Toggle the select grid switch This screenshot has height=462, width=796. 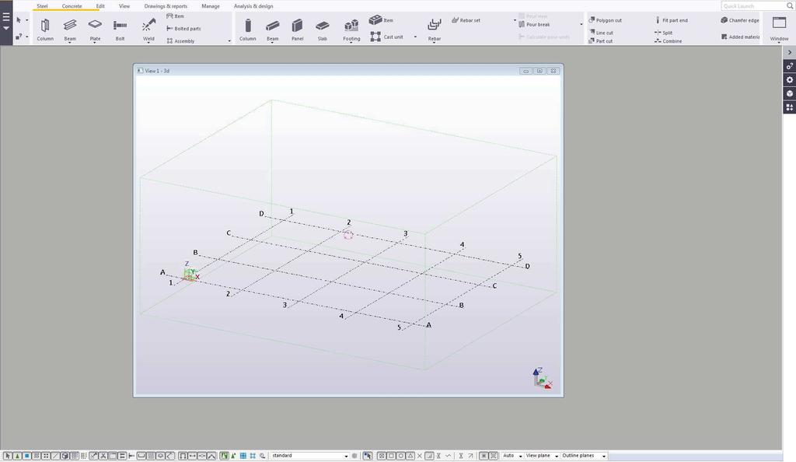click(75, 456)
